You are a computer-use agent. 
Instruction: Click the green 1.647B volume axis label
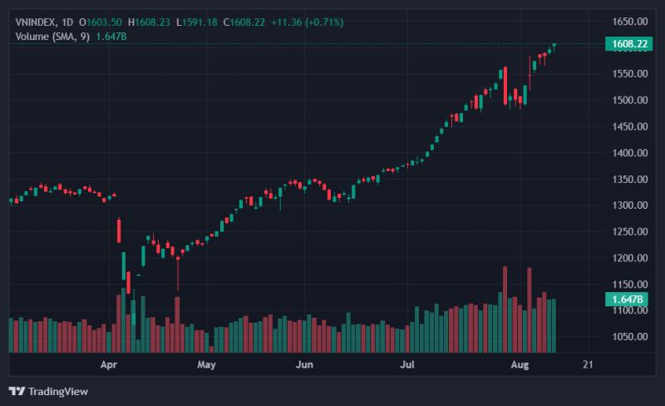point(627,299)
